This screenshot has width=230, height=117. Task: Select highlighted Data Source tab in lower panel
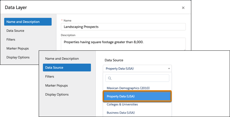[67, 67]
